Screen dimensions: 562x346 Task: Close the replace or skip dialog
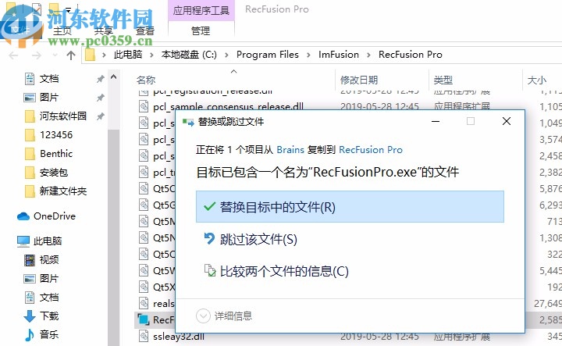click(x=507, y=121)
